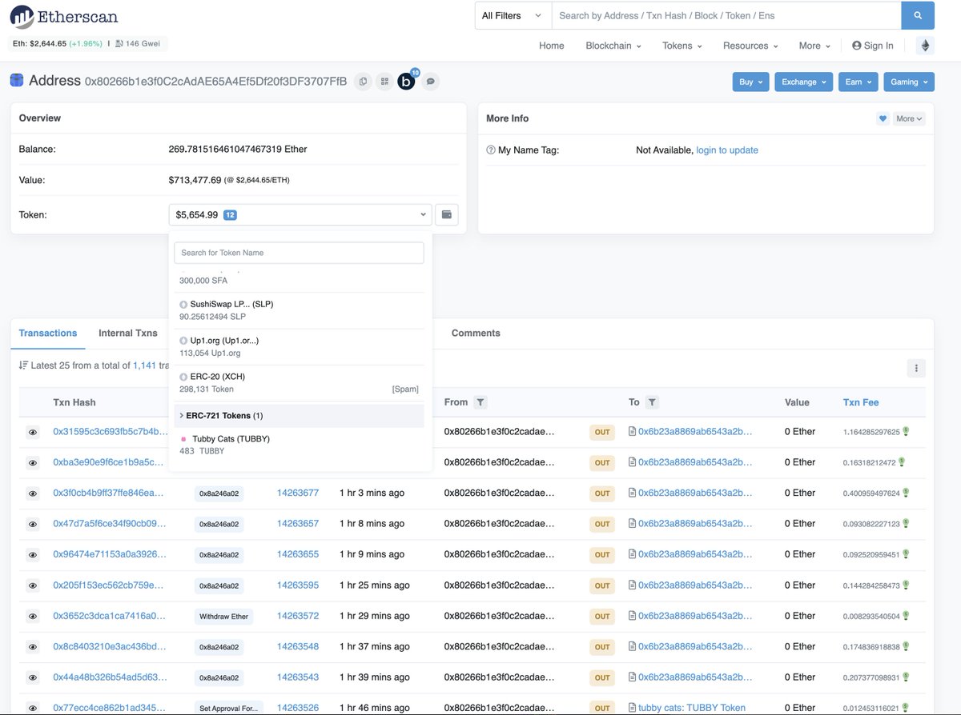Open block 14263526
This screenshot has height=715, width=961.
(298, 708)
